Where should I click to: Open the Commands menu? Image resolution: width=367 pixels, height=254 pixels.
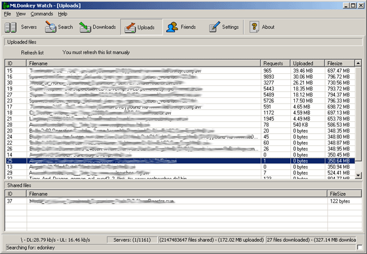pos(42,13)
